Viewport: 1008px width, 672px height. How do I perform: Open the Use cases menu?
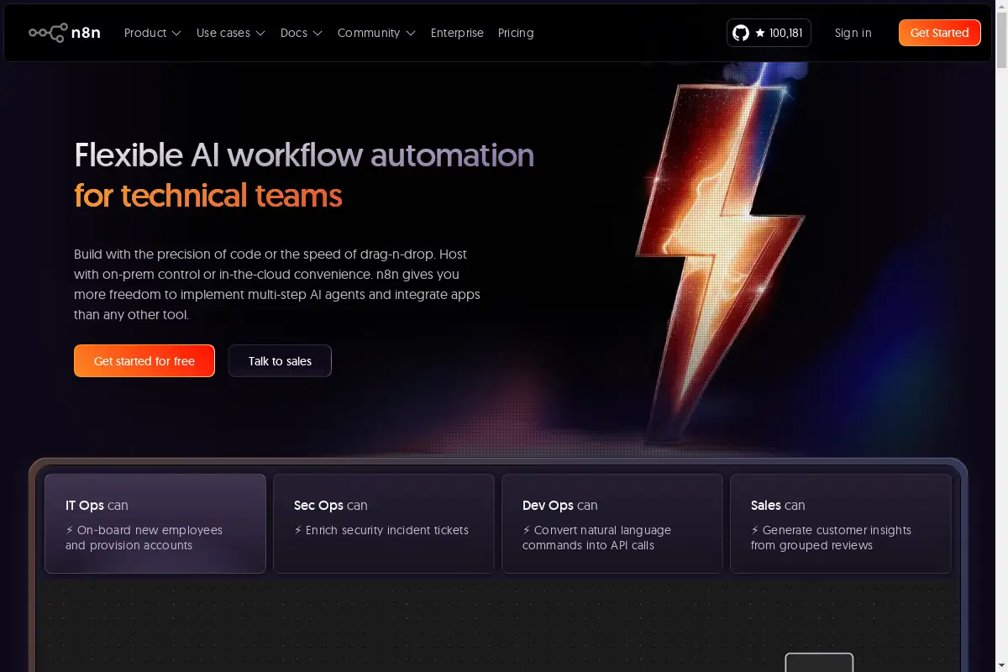(231, 33)
